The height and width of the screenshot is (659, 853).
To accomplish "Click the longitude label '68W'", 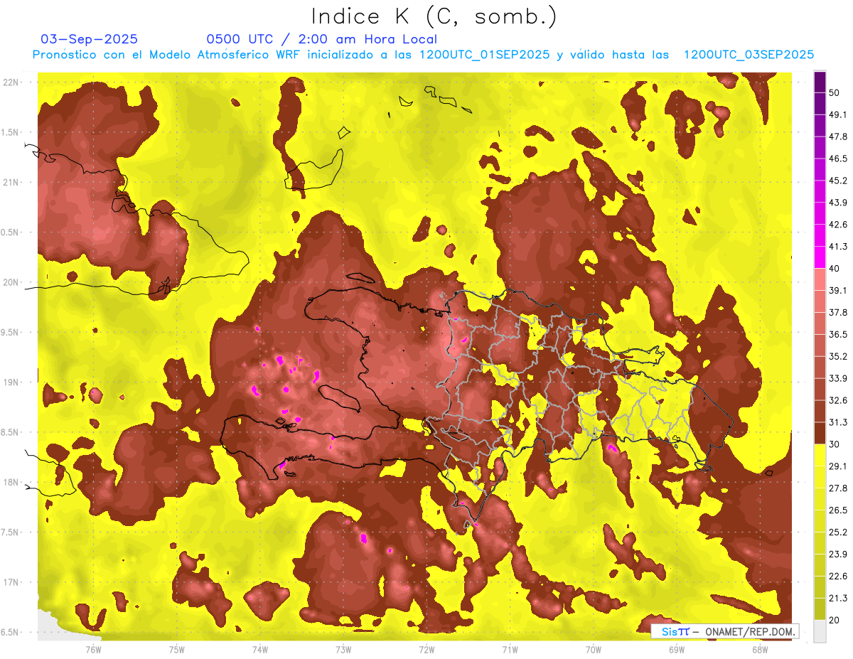I will (x=760, y=649).
